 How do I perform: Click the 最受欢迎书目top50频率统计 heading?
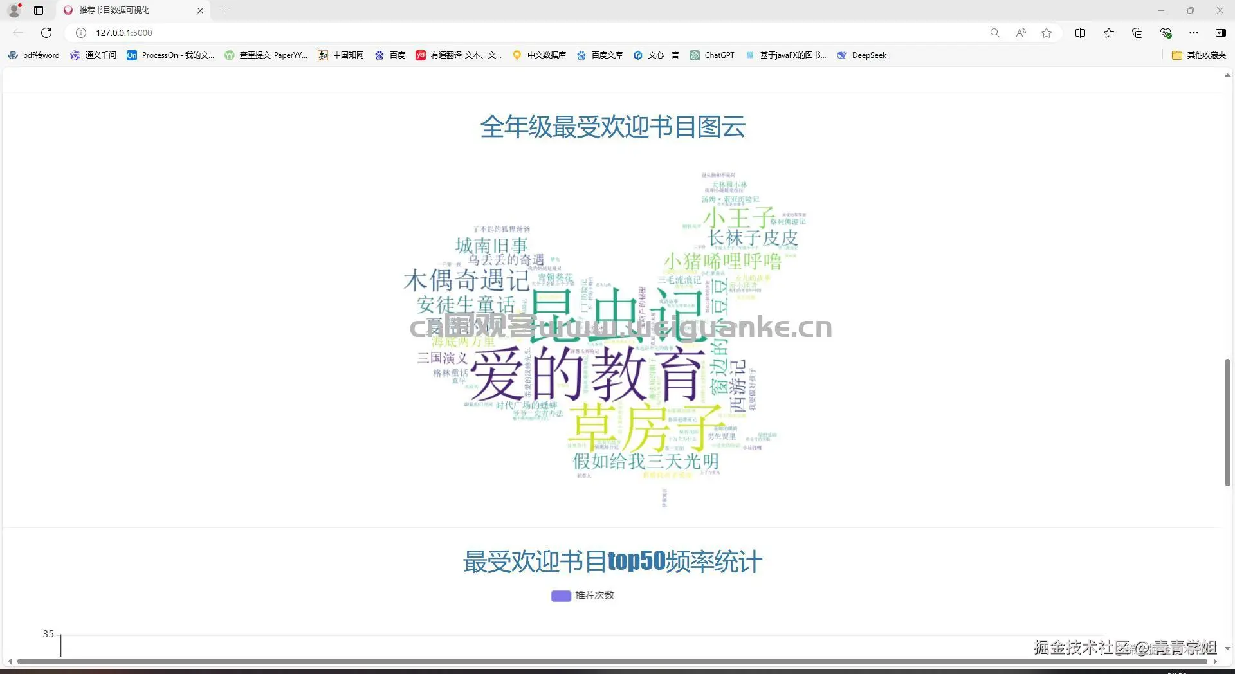click(612, 561)
